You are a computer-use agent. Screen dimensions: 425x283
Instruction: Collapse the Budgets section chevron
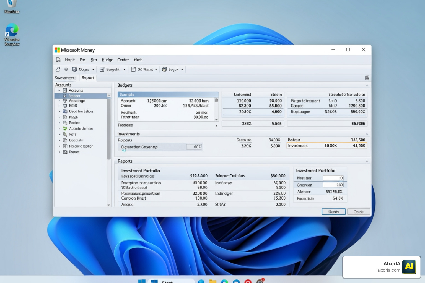click(x=367, y=85)
